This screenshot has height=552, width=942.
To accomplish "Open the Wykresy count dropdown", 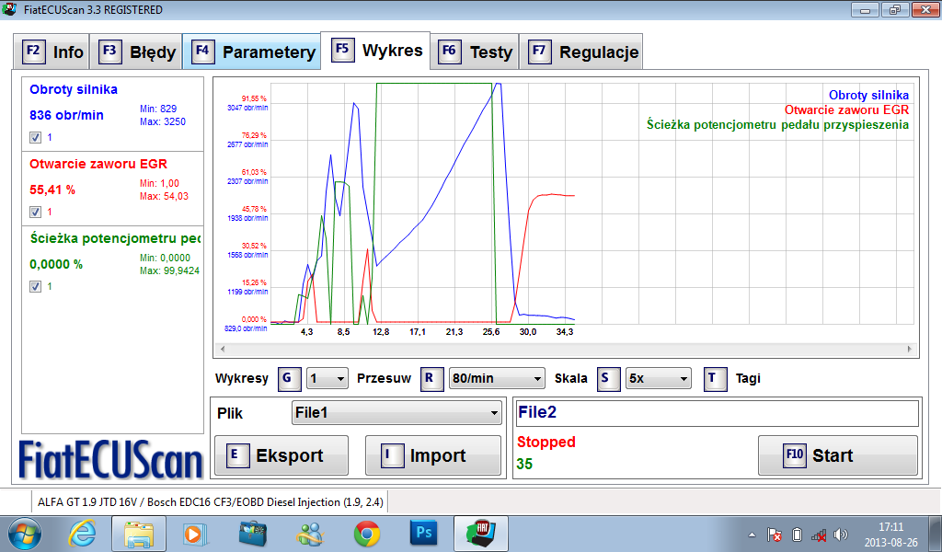I will (327, 378).
